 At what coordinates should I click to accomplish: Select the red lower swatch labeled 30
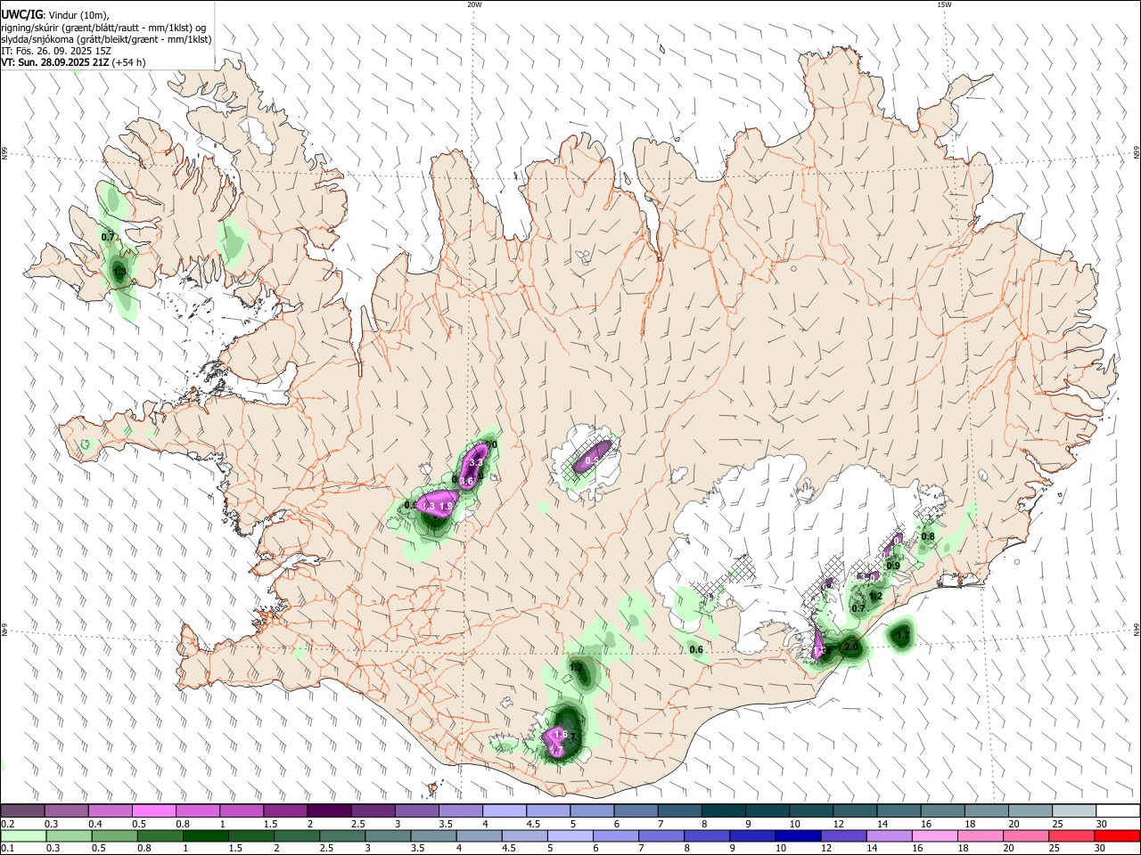point(1117,836)
